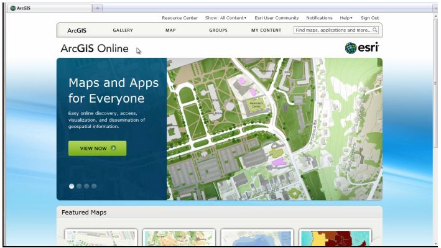Click the search magnifier icon

coord(375,30)
